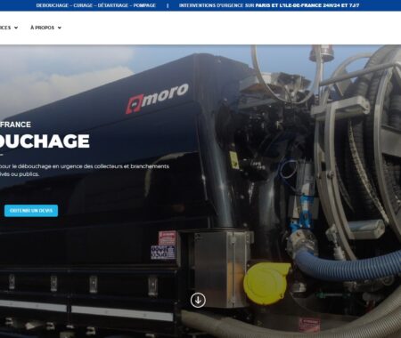Click the OBTENIR UN DEVIS button
Viewport: 401px width, 338px height.
coord(31,211)
